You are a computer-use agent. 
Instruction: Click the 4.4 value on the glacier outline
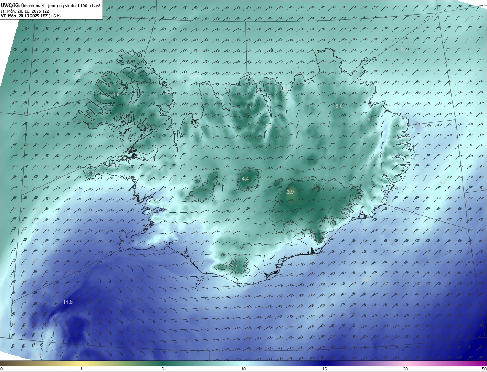pos(245,179)
